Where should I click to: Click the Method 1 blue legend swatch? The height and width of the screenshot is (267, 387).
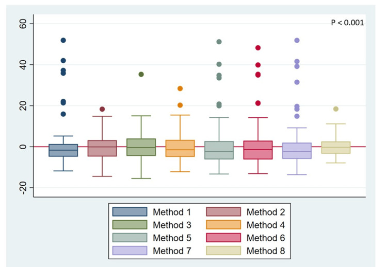coord(130,211)
